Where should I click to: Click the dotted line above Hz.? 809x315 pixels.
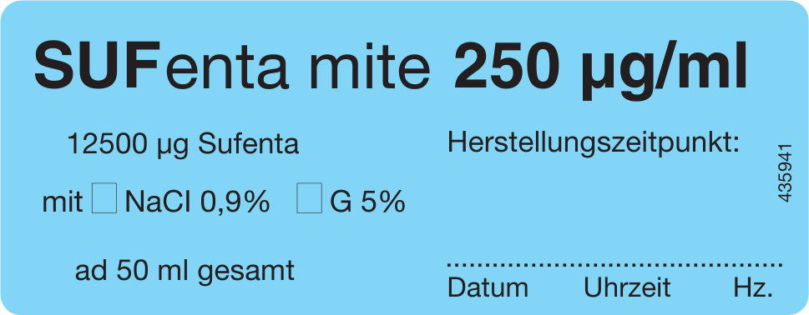[753, 265]
